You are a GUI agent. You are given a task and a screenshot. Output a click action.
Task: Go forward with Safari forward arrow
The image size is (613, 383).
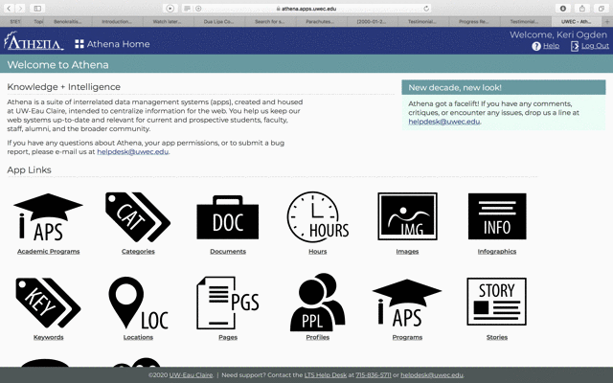[20, 9]
